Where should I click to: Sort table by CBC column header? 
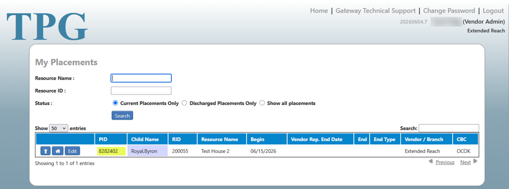(x=465, y=139)
